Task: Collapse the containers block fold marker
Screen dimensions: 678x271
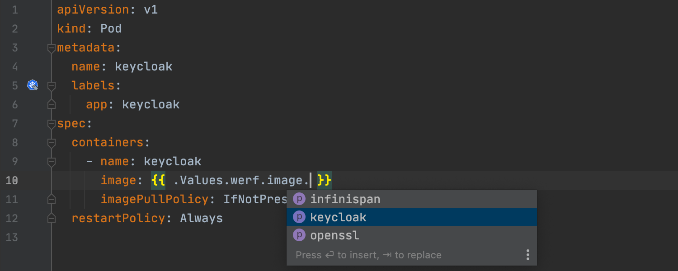Action: (x=52, y=142)
